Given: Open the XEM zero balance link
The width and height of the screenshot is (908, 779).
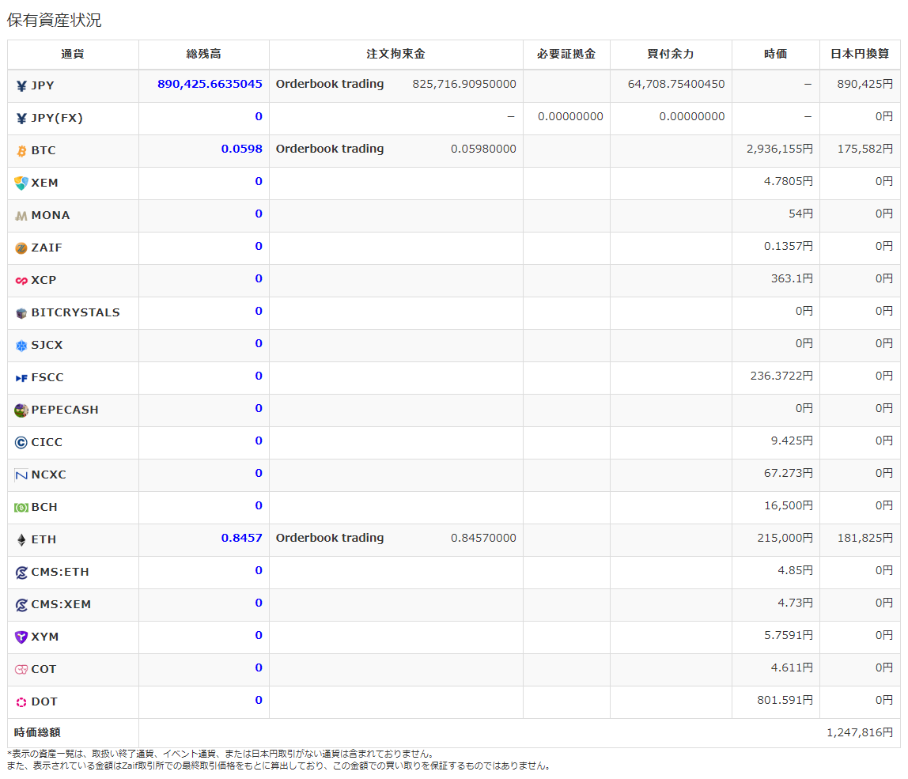Looking at the screenshot, I should (x=259, y=181).
